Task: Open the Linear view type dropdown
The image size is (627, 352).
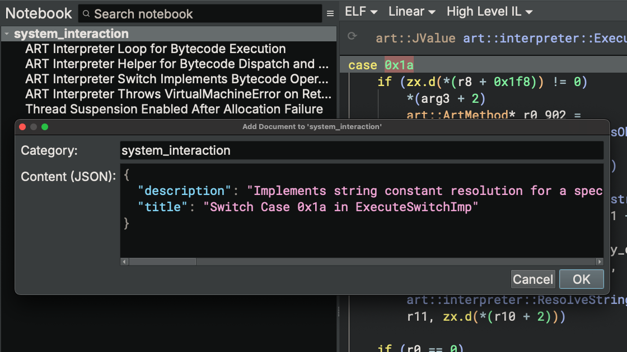Action: coord(411,11)
